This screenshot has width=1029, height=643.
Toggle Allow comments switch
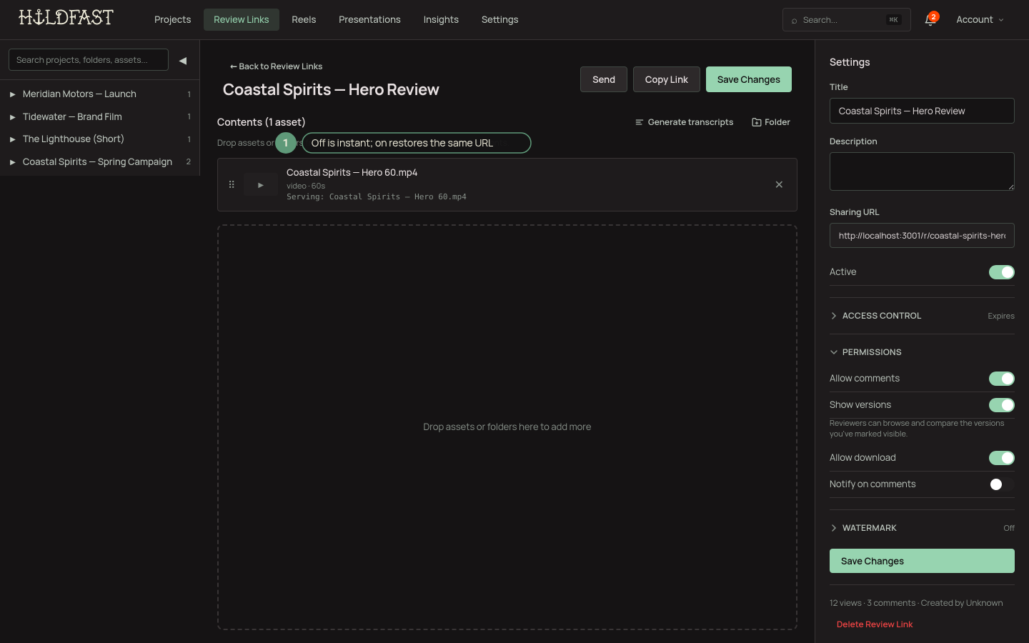pyautogui.click(x=1001, y=379)
